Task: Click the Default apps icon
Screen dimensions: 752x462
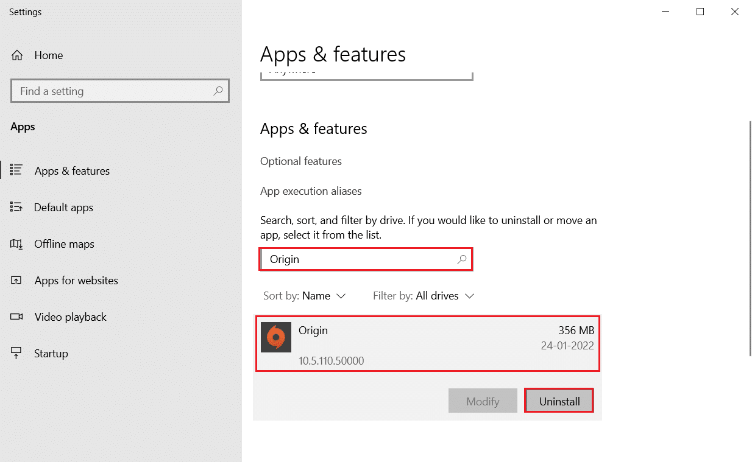Action: (x=17, y=208)
